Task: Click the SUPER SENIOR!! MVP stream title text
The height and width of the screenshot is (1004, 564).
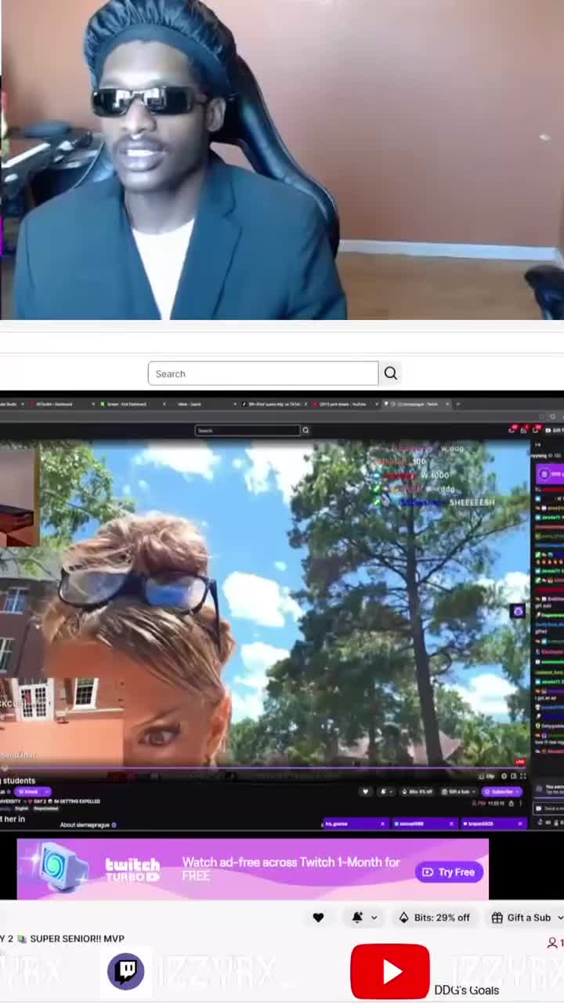Action: pyautogui.click(x=77, y=938)
